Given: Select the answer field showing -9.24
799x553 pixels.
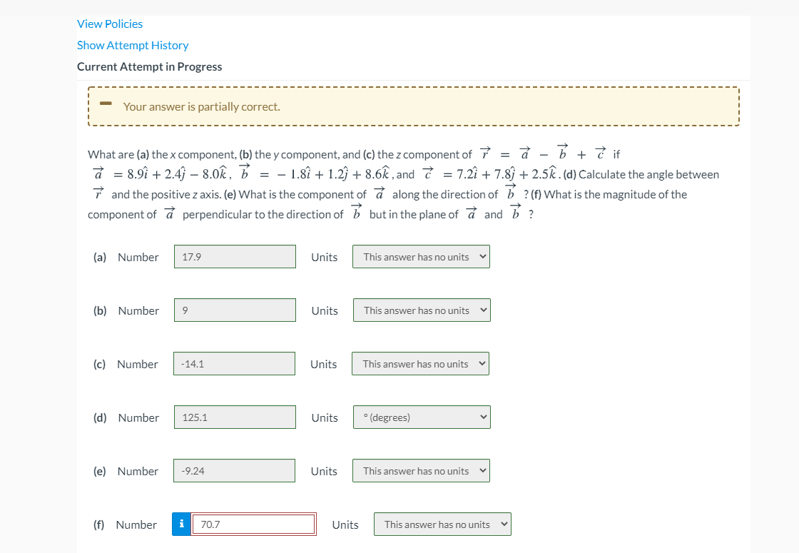Looking at the screenshot, I should pyautogui.click(x=235, y=470).
